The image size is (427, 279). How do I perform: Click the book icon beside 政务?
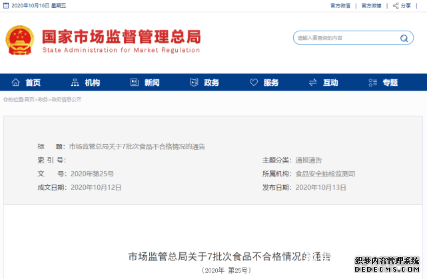pyautogui.click(x=194, y=82)
